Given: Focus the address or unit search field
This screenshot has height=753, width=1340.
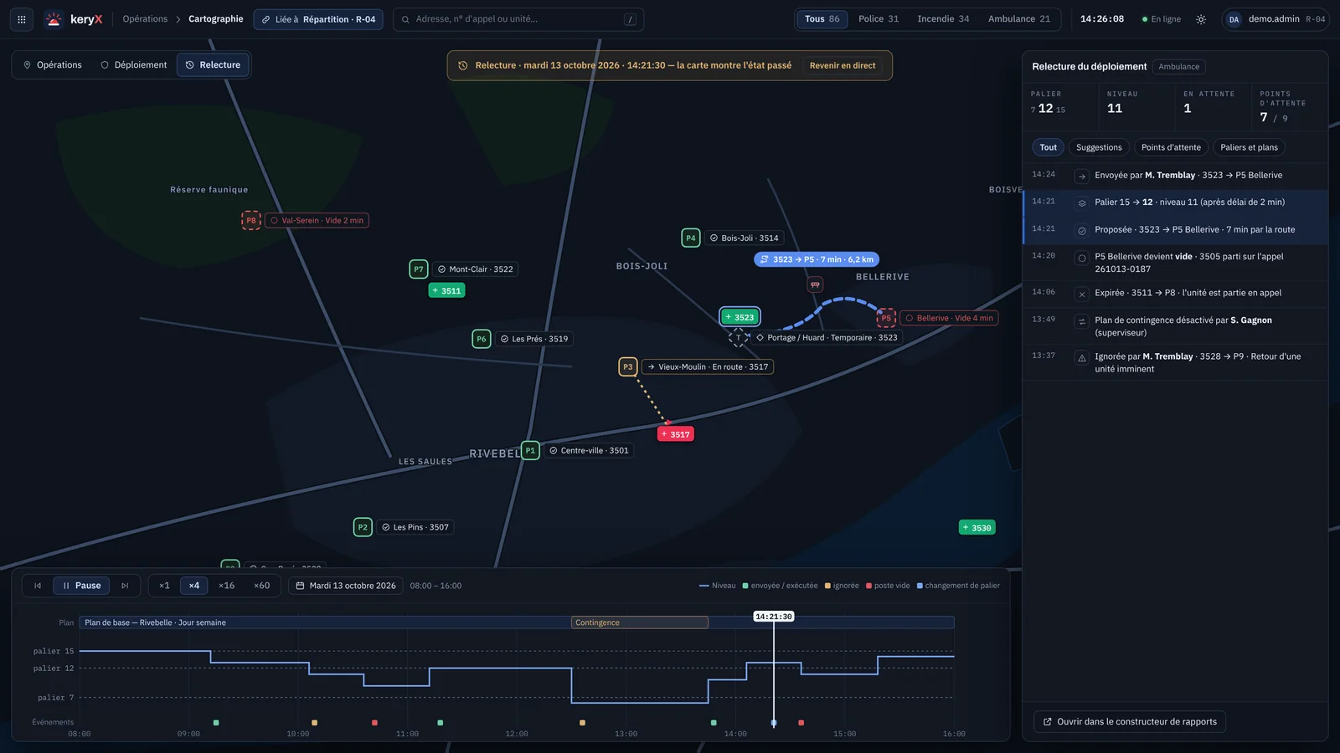Looking at the screenshot, I should pos(518,19).
